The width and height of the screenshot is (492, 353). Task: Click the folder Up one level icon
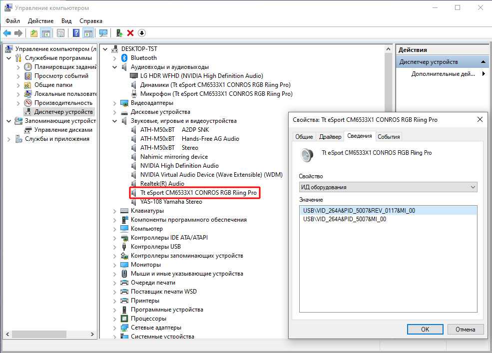coord(33,33)
